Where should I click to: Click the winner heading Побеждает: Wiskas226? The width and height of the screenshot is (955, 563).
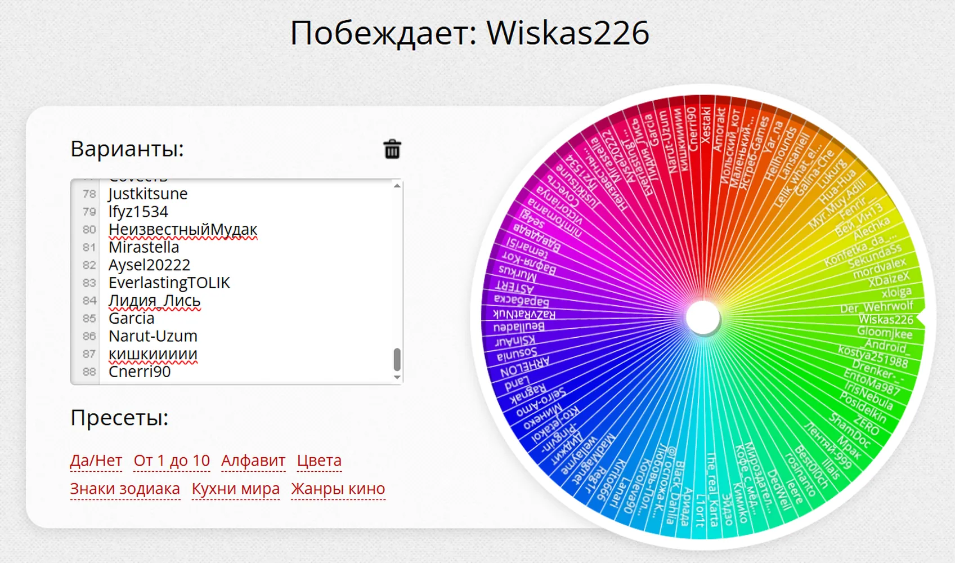[x=469, y=33]
